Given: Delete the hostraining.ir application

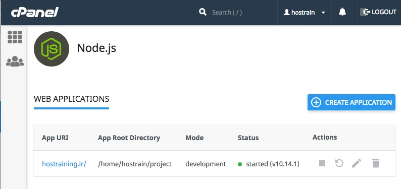Looking at the screenshot, I should [x=375, y=163].
